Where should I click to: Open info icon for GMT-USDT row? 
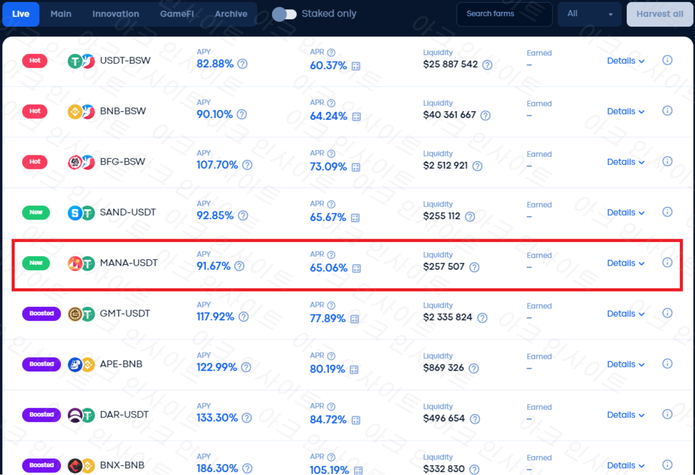pos(667,313)
